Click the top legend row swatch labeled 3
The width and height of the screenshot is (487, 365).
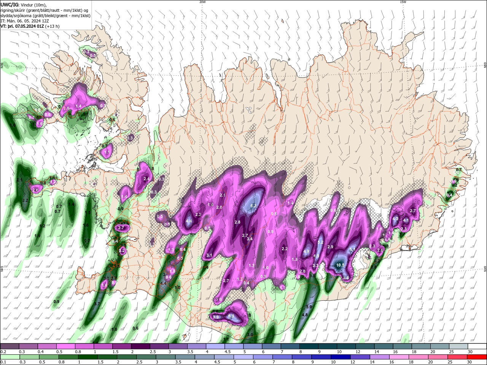[178, 346]
